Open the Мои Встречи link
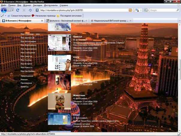 click(26, 64)
